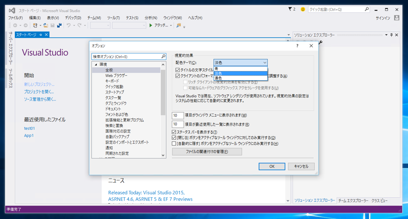The image size is (408, 219).
Task: Click the Save single floppy icon
Action: tap(52, 26)
